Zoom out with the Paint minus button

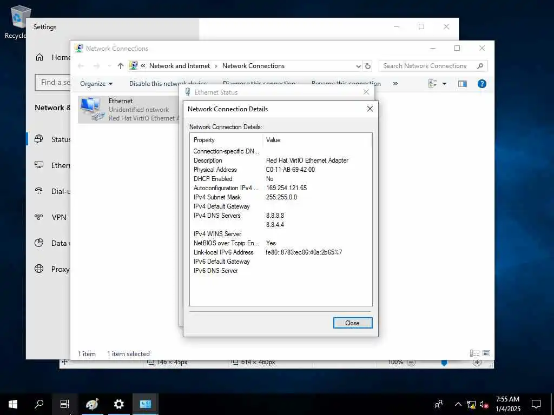(x=411, y=363)
